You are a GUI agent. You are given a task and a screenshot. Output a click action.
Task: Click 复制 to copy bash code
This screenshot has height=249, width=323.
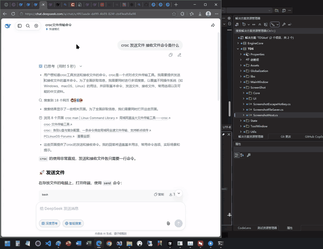tap(159, 195)
